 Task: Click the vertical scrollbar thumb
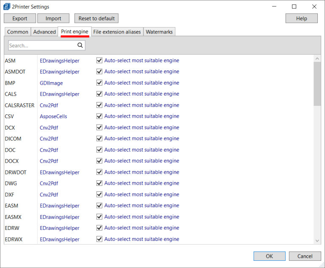point(317,85)
